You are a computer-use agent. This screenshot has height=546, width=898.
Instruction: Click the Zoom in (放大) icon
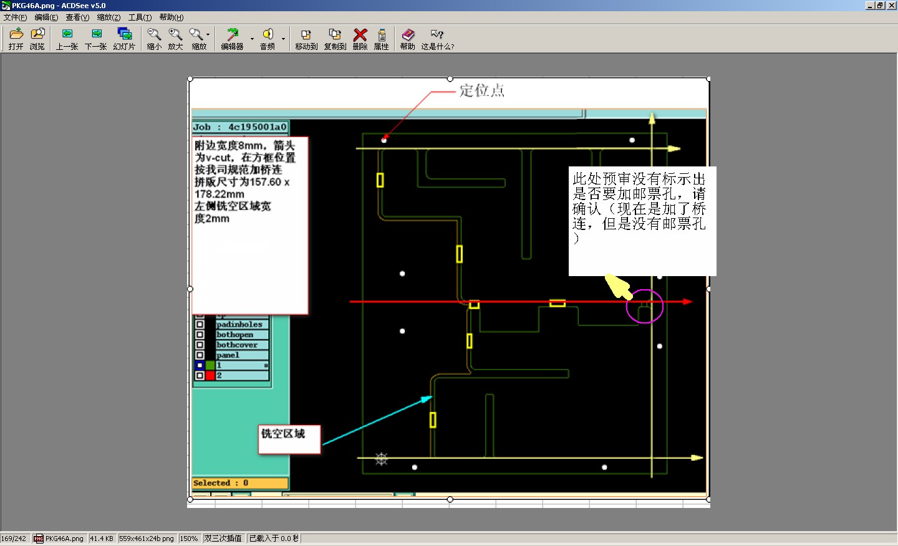pyautogui.click(x=175, y=38)
